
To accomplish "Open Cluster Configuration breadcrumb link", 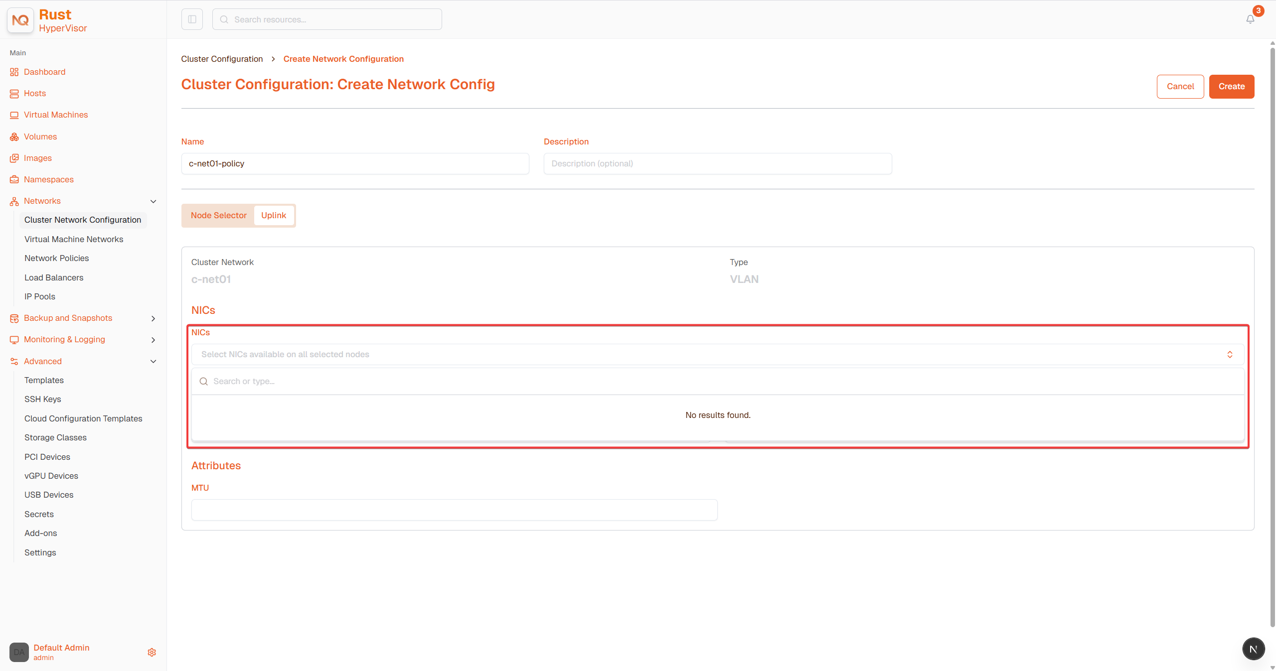I will click(x=222, y=59).
